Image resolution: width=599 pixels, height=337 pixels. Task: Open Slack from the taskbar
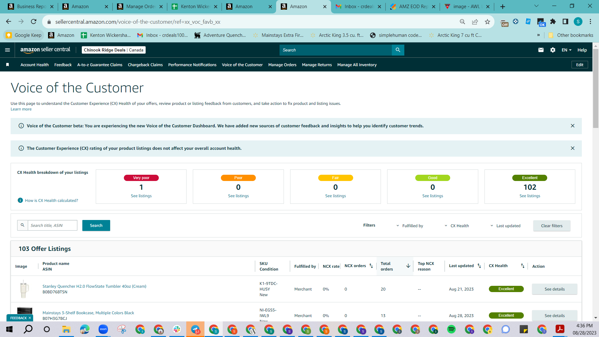tap(177, 329)
